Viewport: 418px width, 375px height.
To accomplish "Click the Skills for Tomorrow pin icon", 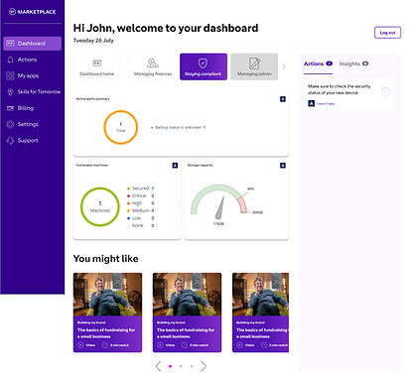I will tap(10, 92).
